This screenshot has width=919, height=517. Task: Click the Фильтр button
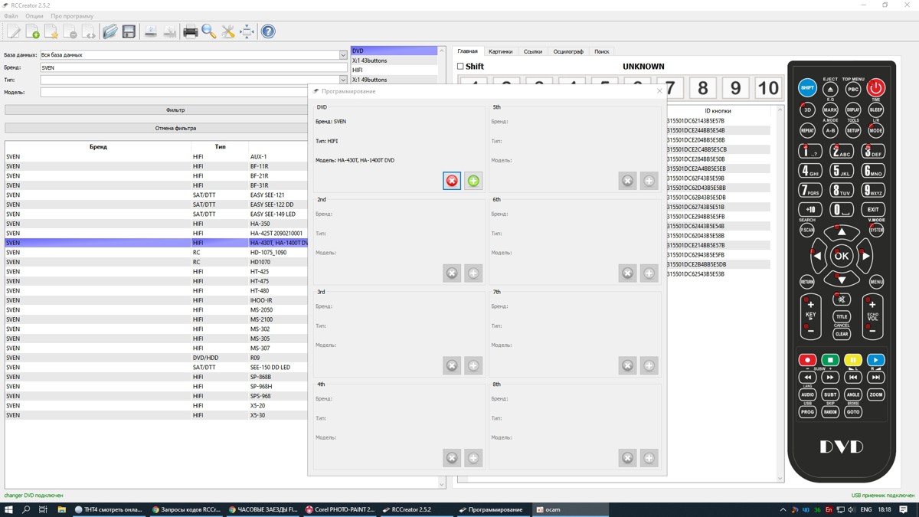175,110
